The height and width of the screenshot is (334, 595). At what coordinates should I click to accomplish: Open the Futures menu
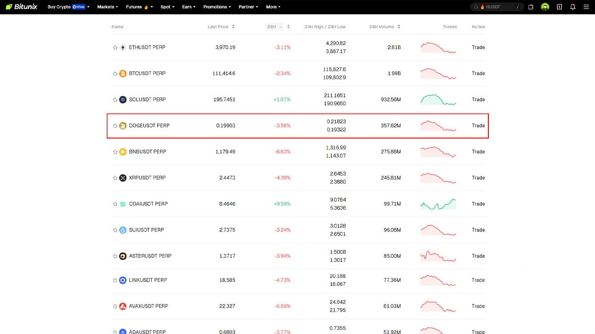[x=139, y=7]
